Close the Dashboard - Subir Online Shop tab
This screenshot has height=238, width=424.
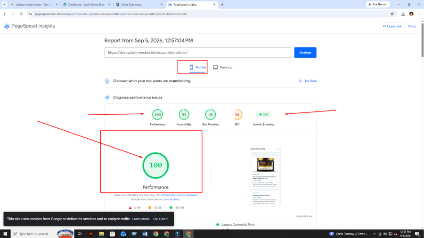(109, 4)
